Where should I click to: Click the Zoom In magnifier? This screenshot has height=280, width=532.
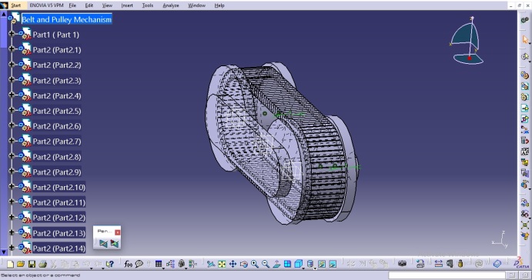tap(255, 264)
